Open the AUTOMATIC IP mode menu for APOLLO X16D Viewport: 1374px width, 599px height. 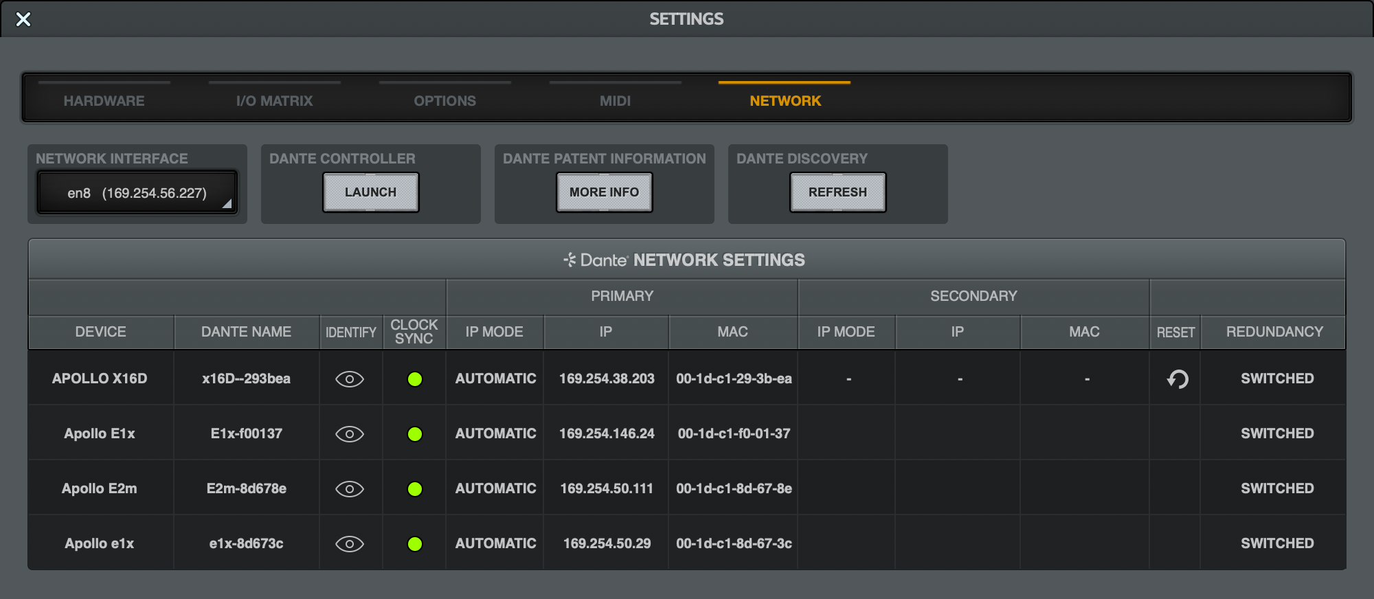pos(495,378)
